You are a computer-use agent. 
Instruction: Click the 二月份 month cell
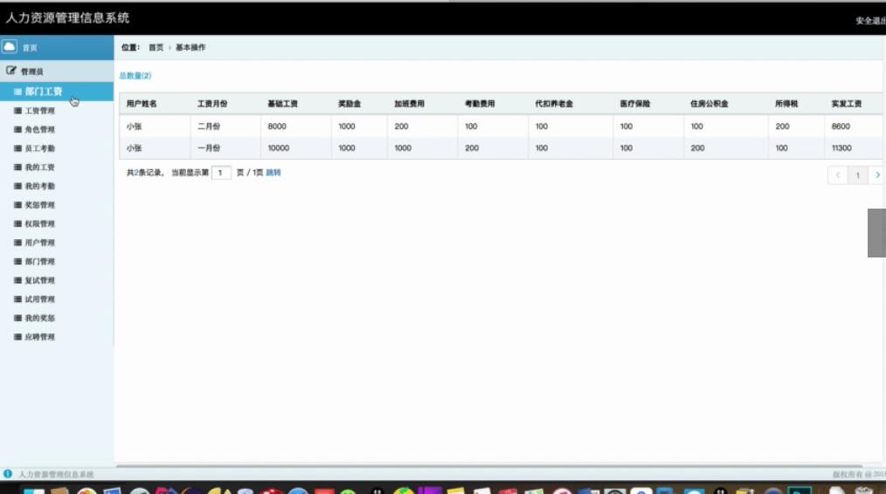[x=209, y=127]
